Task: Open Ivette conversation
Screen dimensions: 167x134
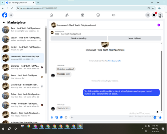Action: point(22,105)
